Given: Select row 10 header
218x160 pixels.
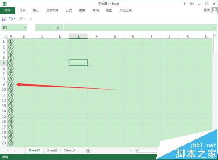Looking at the screenshot, I should click(x=4, y=90).
